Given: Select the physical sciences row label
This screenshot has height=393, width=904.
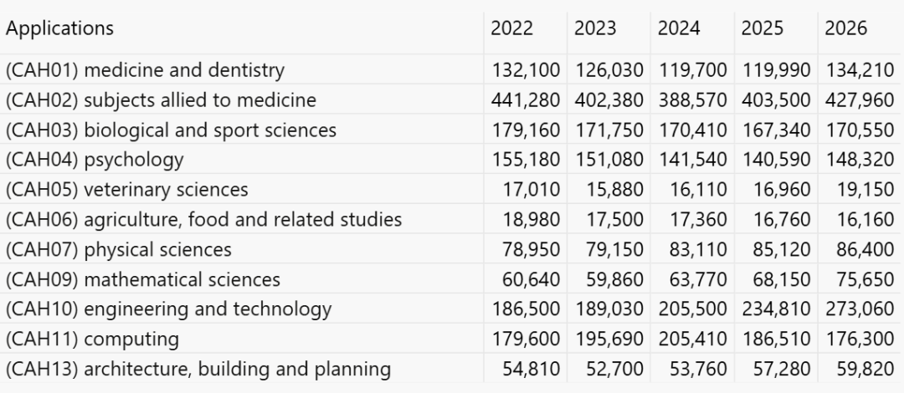Looking at the screenshot, I should (x=119, y=250).
